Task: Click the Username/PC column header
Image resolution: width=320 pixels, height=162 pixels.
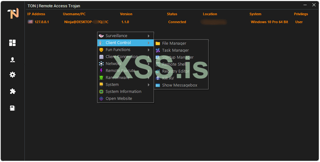Action: 74,14
